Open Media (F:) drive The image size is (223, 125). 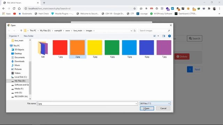[19, 89]
